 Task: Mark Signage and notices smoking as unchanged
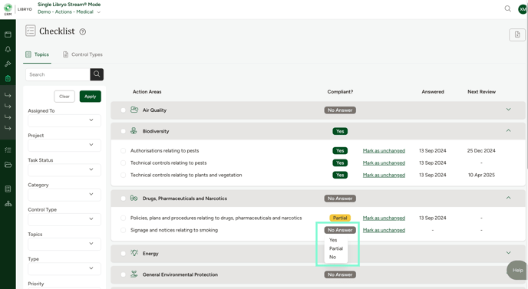coord(384,230)
